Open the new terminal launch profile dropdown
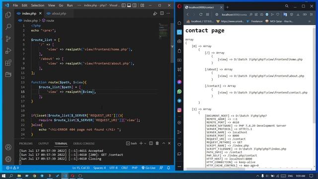The width and height of the screenshot is (318, 179). coord(145,144)
